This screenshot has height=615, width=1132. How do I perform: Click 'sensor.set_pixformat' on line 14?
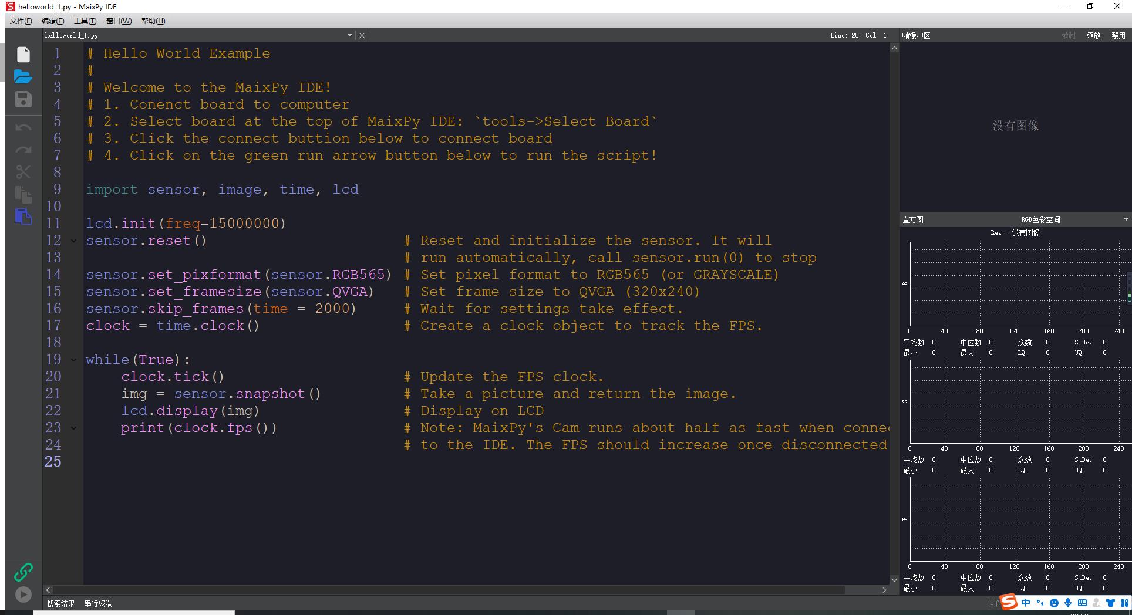(x=174, y=275)
